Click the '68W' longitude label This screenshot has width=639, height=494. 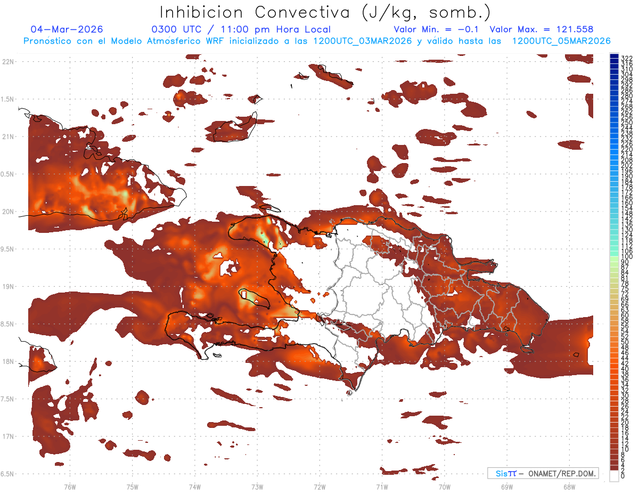pos(569,487)
